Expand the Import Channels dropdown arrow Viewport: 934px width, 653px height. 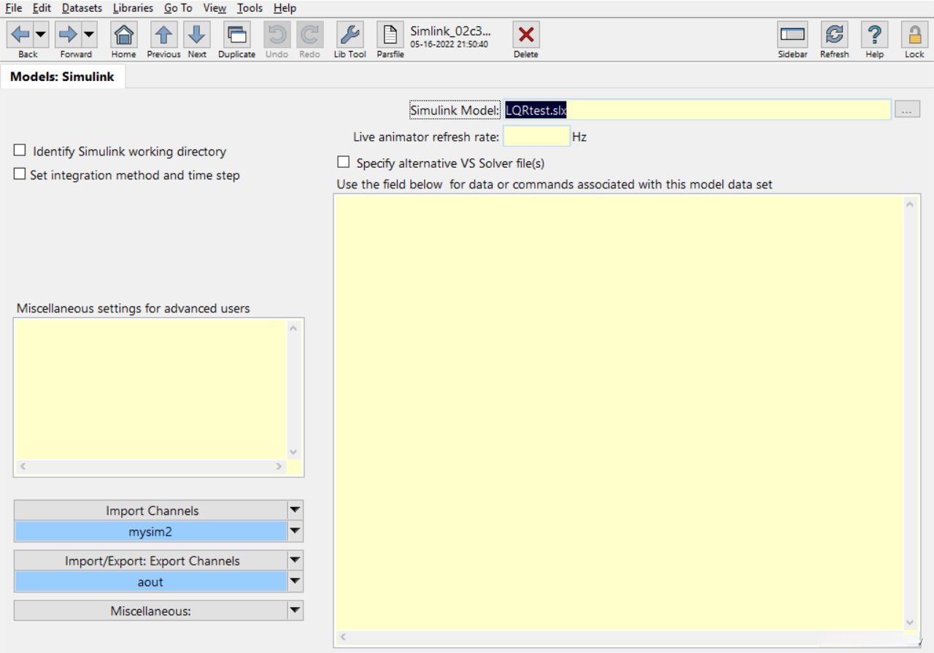coord(295,510)
